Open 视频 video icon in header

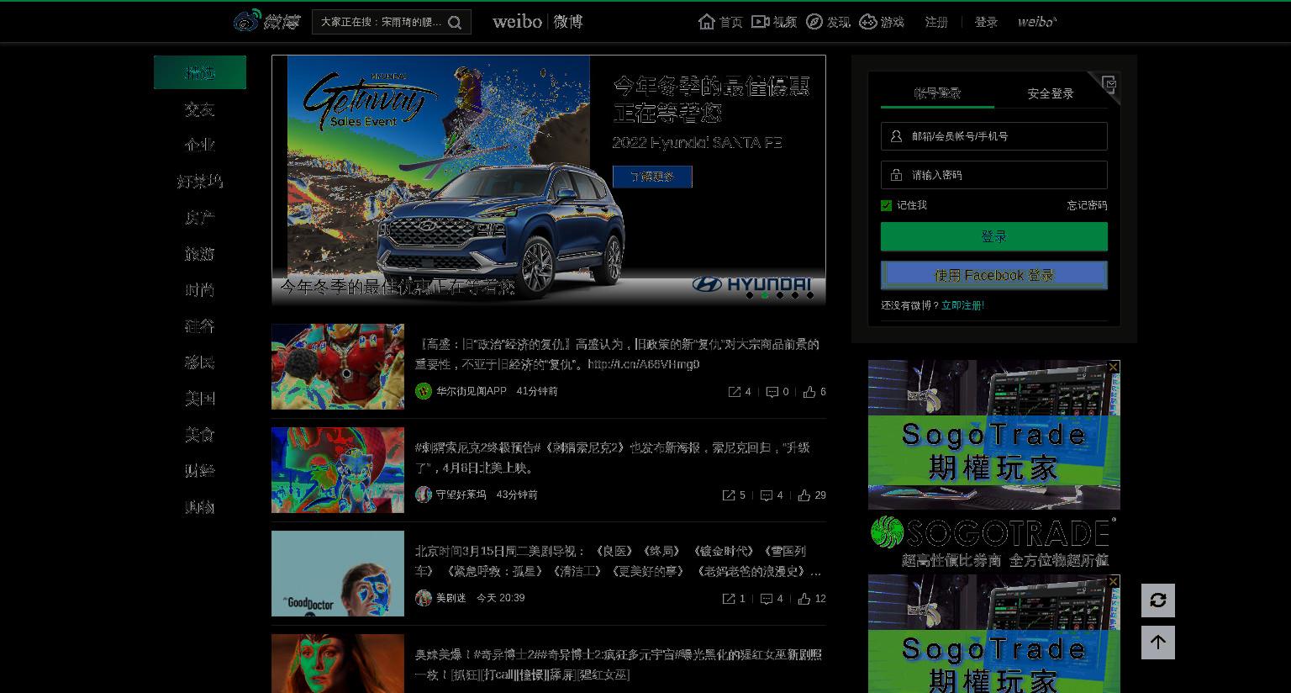click(760, 22)
